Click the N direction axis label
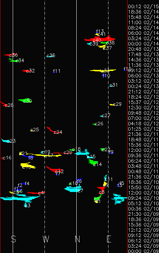Image resolution: width=159 pixels, height=253 pixels. tap(77, 239)
